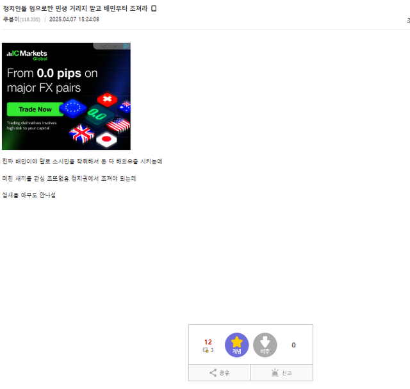Click the post title text

(75, 8)
